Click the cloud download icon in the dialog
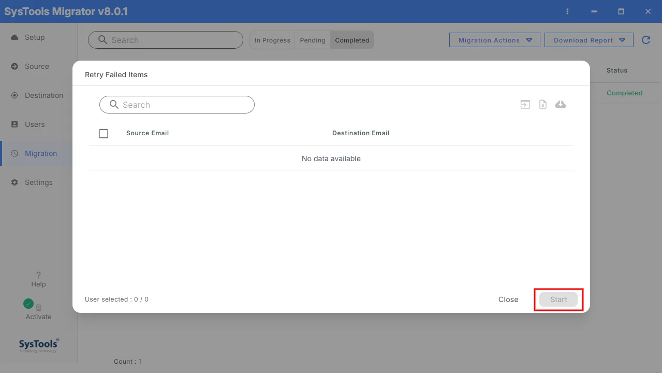Screen dimensions: 662x373 pyautogui.click(x=561, y=105)
